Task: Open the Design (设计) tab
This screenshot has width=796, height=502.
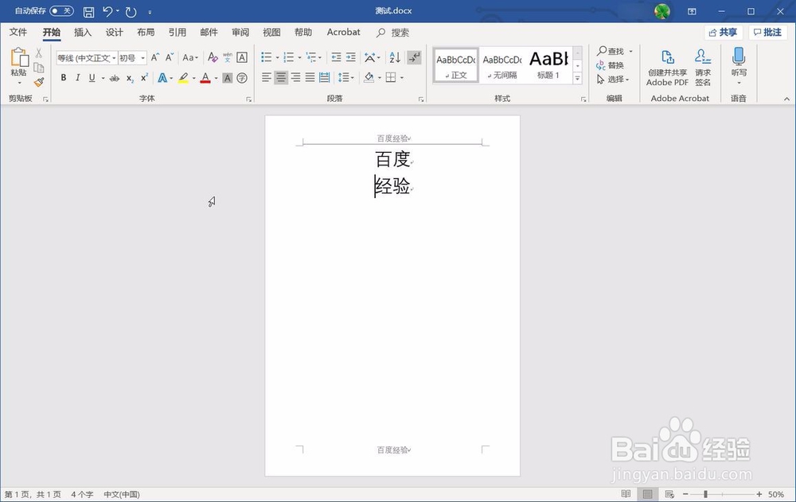Action: 114,33
